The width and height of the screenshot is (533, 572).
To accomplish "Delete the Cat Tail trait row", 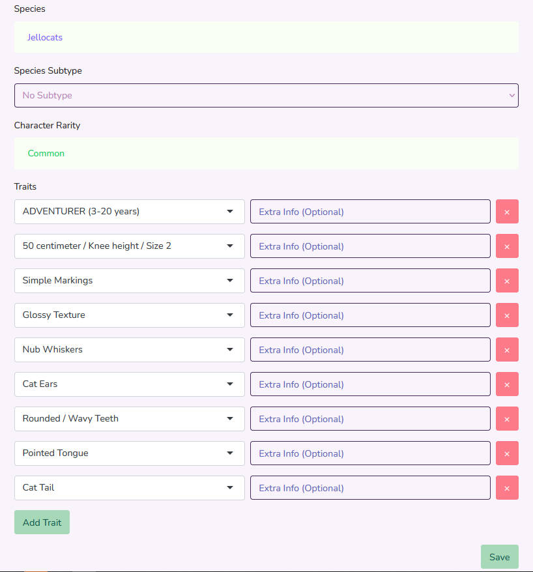I will coord(507,488).
